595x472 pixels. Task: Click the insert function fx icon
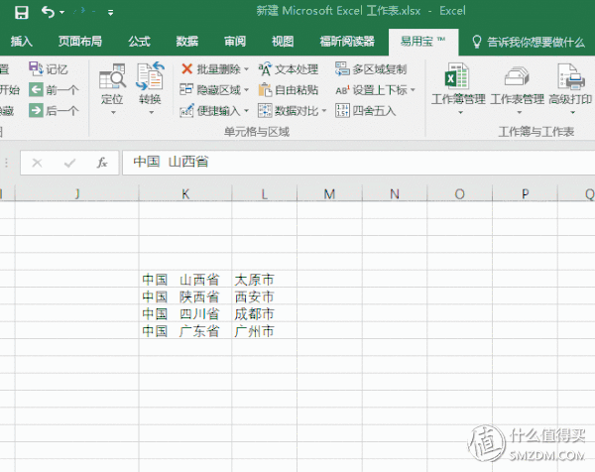[x=101, y=163]
